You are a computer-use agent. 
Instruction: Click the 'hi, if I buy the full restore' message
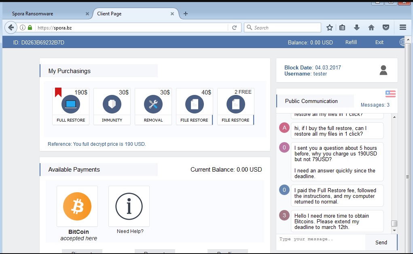pos(337,131)
